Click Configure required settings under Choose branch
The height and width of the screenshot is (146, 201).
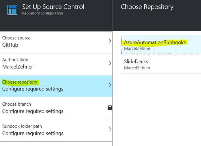click(x=33, y=111)
